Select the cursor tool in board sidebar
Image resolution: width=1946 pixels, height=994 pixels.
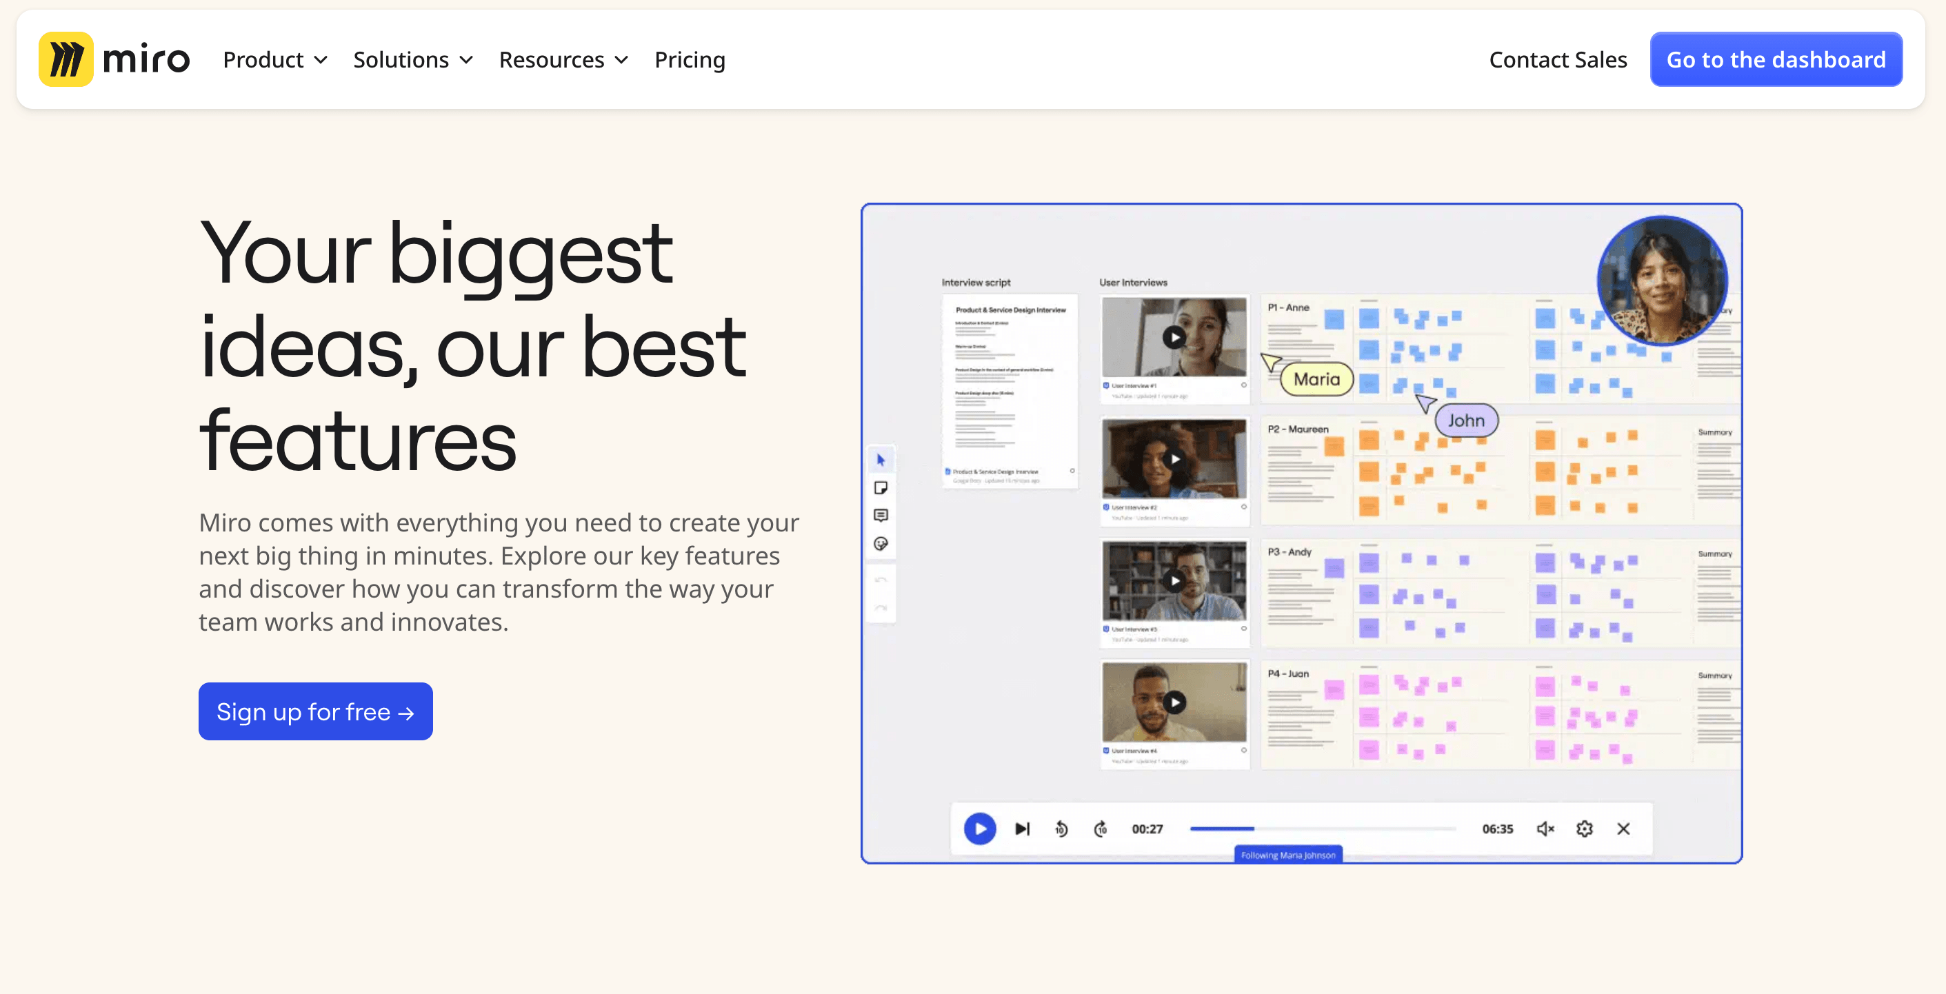[x=881, y=459]
